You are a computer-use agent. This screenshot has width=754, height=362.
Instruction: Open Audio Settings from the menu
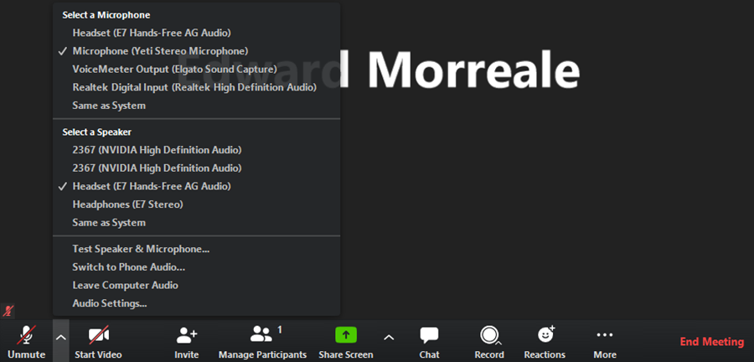110,303
